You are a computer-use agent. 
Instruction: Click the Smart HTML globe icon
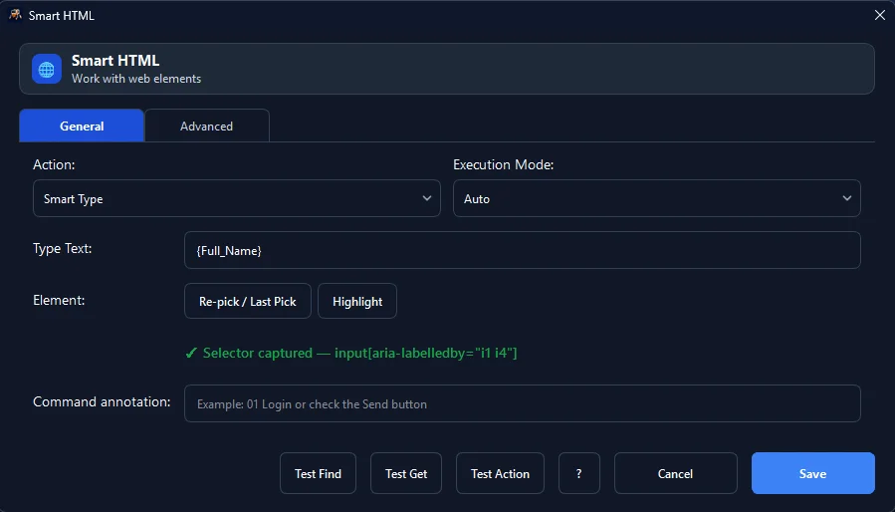click(46, 69)
